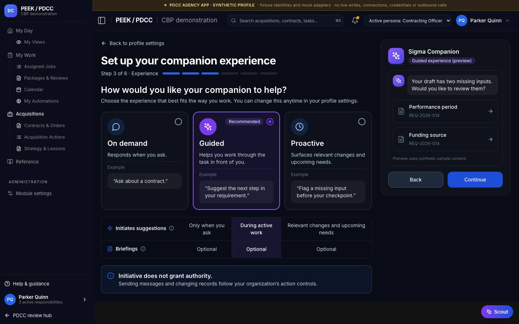This screenshot has width=519, height=324.
Task: Click the Sigma Companion sparkle logo
Action: tap(396, 56)
